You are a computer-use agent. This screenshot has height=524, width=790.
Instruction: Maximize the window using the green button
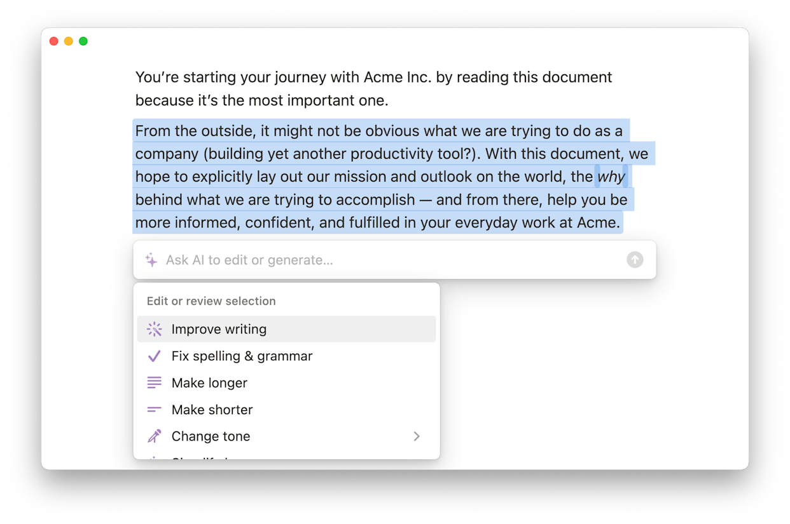tap(83, 41)
